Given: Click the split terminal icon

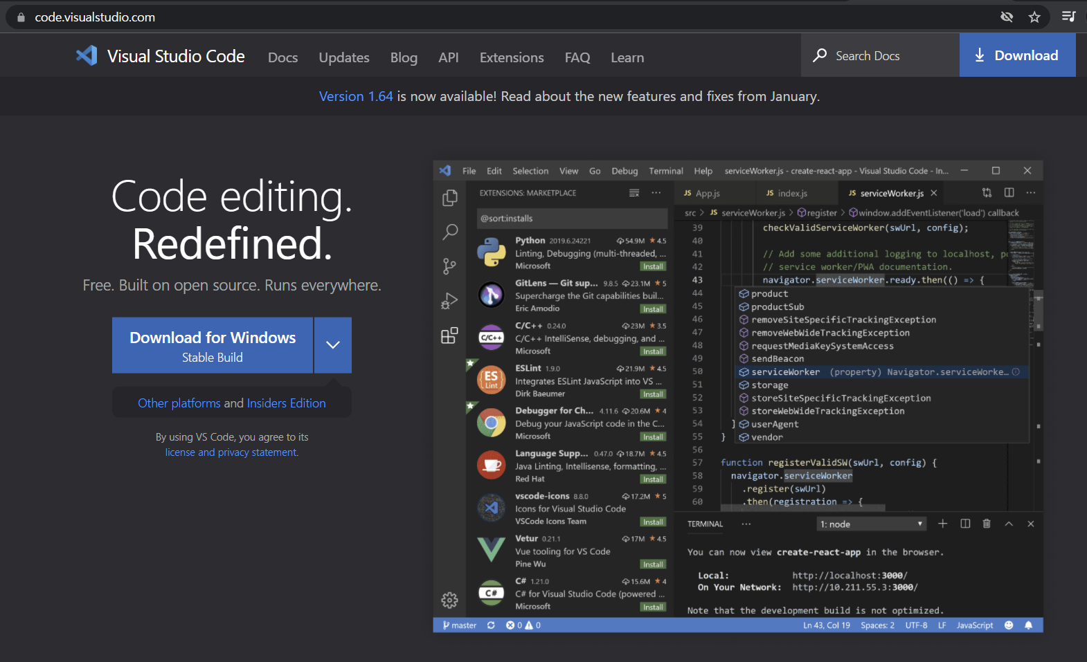Looking at the screenshot, I should [965, 524].
